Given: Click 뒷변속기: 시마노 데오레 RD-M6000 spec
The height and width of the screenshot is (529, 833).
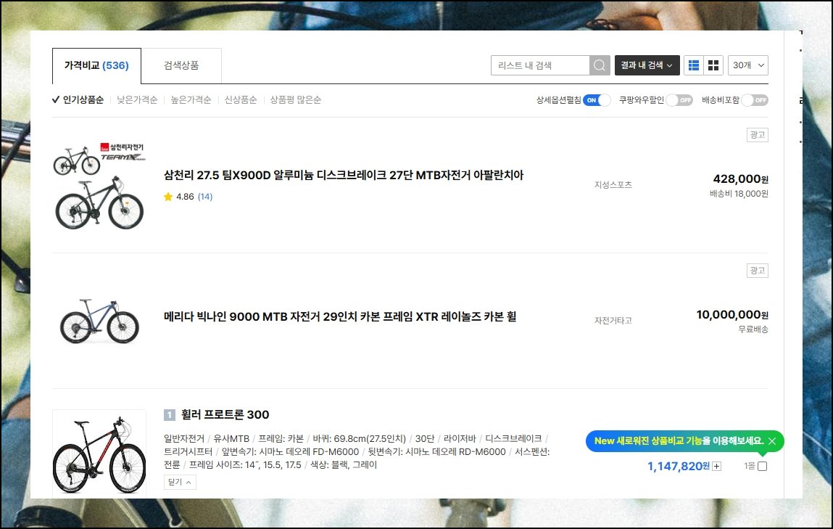Looking at the screenshot, I should coord(436,452).
